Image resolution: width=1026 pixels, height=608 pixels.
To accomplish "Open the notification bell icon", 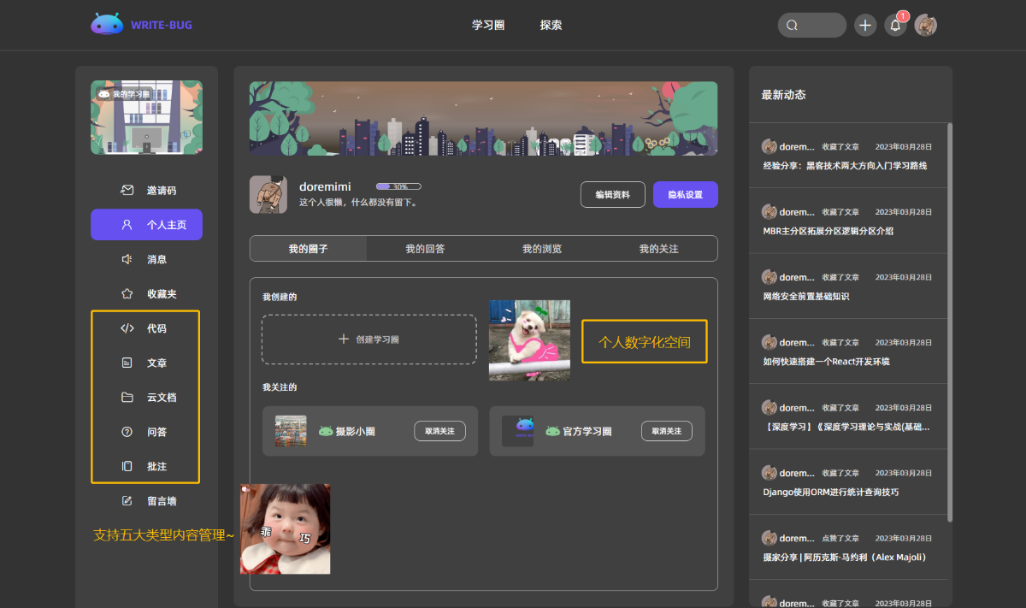I will point(895,25).
